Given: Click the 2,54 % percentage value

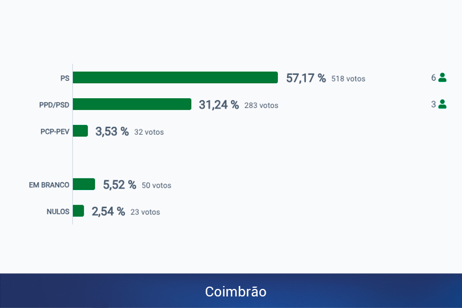Looking at the screenshot, I should pos(108,211).
